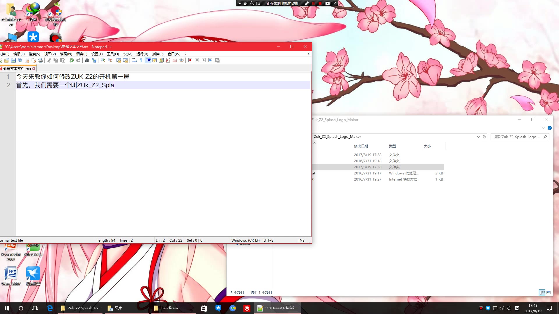This screenshot has height=314, width=559.
Task: Click Windows (CR LF) in status bar
Action: point(245,240)
